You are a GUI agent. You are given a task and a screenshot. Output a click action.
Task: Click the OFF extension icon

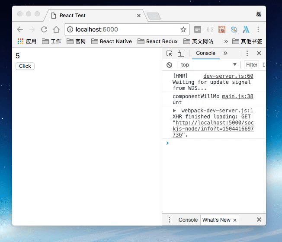click(198, 29)
